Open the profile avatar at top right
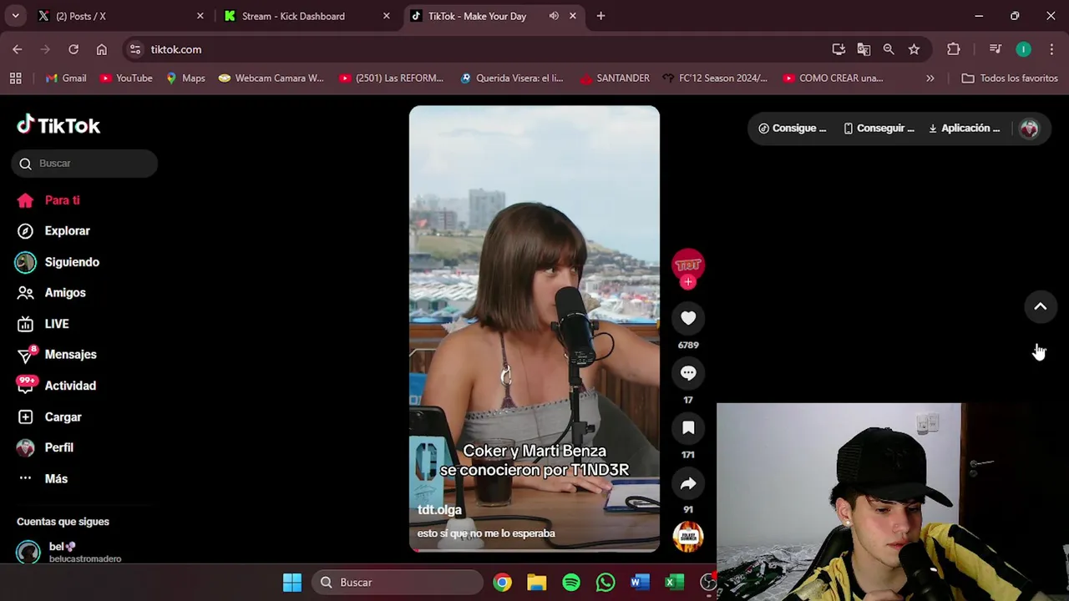This screenshot has height=601, width=1069. point(1030,129)
